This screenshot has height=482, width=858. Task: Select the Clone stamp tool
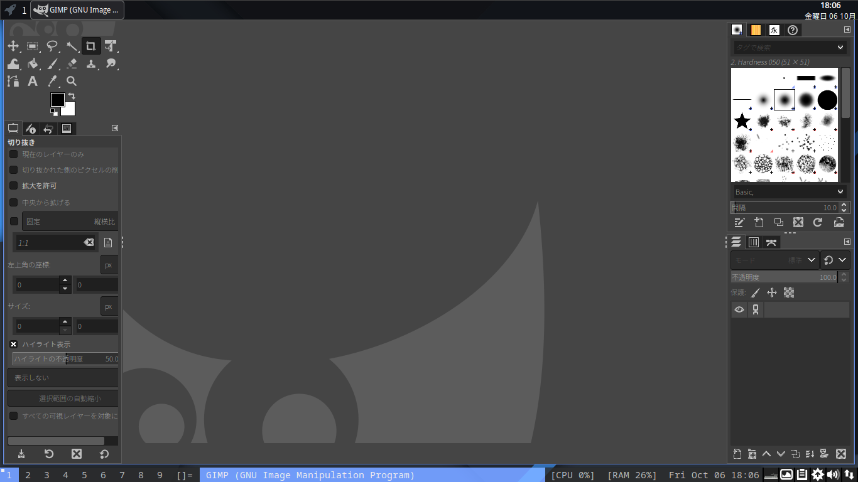91,63
